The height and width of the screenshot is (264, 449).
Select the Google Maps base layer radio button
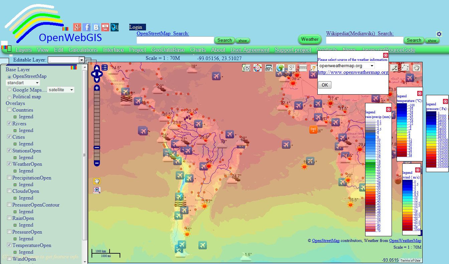coord(9,89)
